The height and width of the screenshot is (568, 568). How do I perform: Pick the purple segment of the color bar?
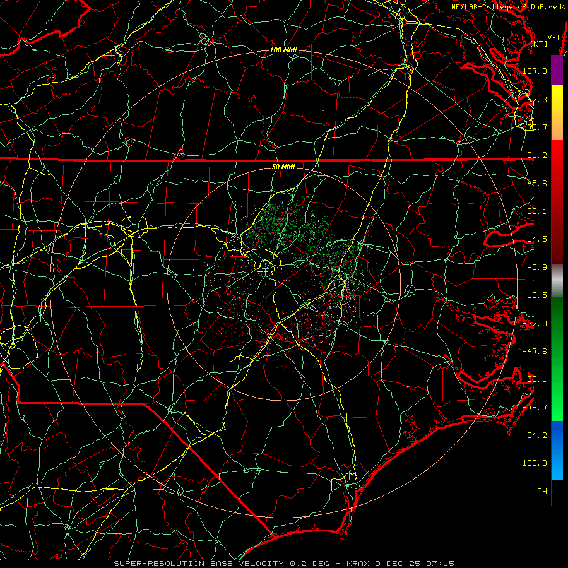[x=557, y=71]
